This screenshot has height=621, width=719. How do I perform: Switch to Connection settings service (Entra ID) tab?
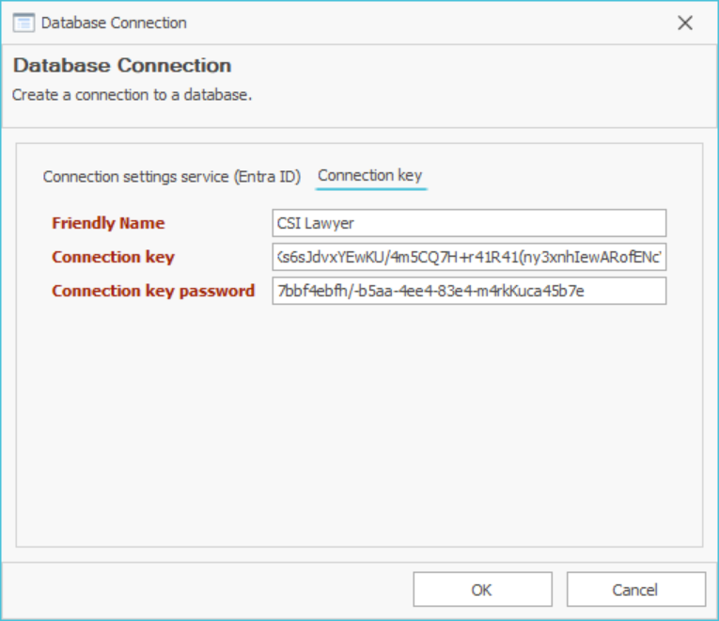click(172, 176)
